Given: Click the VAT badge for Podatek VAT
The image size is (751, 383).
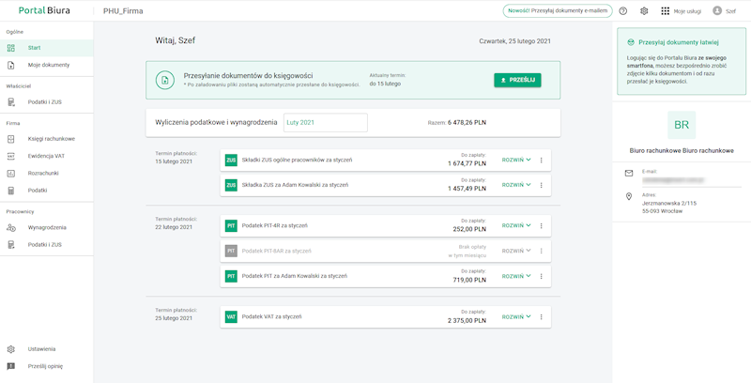Looking at the screenshot, I should 231,317.
